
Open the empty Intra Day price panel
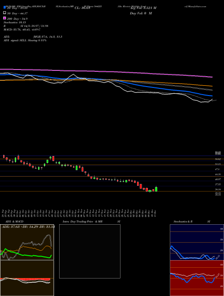(90, 251)
